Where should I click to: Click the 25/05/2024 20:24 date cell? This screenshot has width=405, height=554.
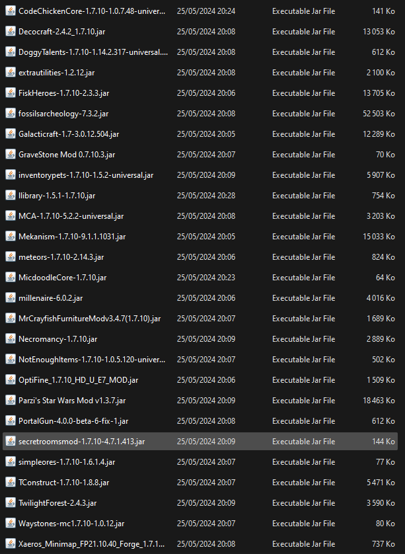point(206,11)
